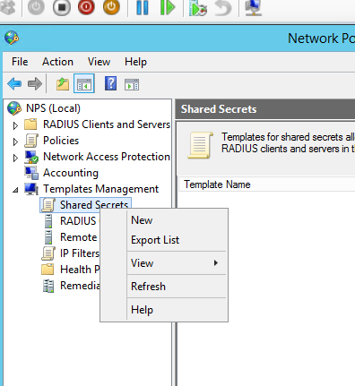This screenshot has height=386, width=355.
Task: Click the Policies scroll icon in tree
Action: pyautogui.click(x=31, y=141)
